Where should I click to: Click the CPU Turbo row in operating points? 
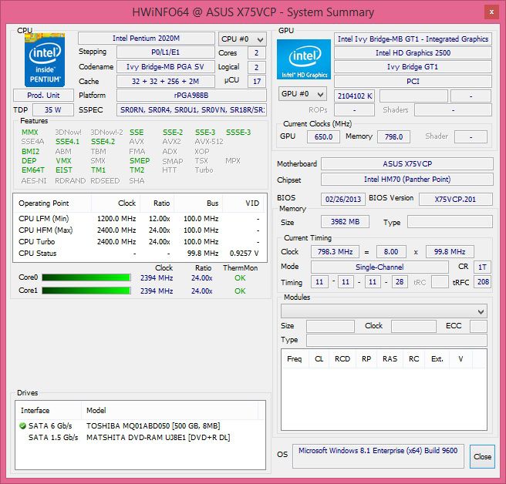coord(140,242)
